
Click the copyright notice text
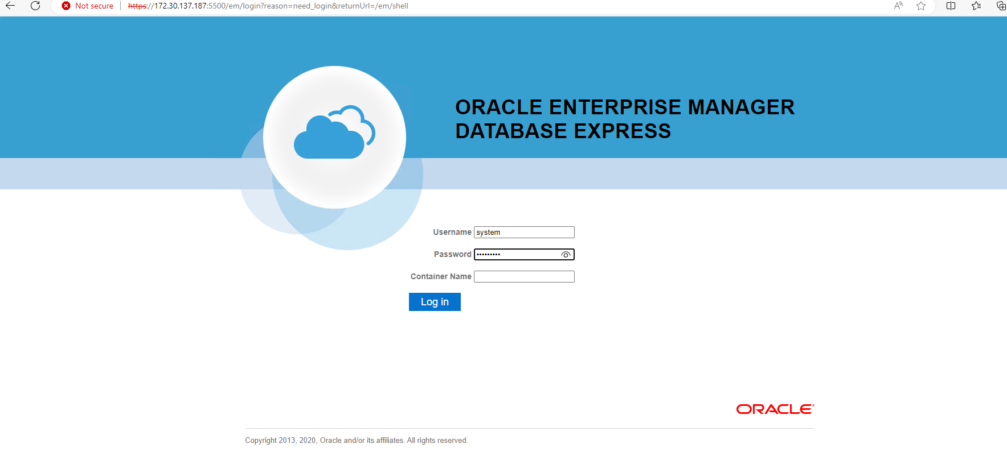point(357,441)
